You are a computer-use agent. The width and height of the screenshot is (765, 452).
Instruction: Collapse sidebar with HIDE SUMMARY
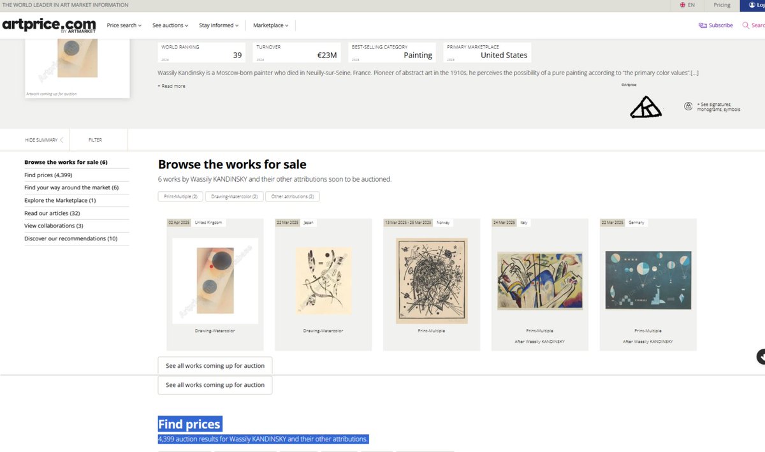[x=45, y=140]
